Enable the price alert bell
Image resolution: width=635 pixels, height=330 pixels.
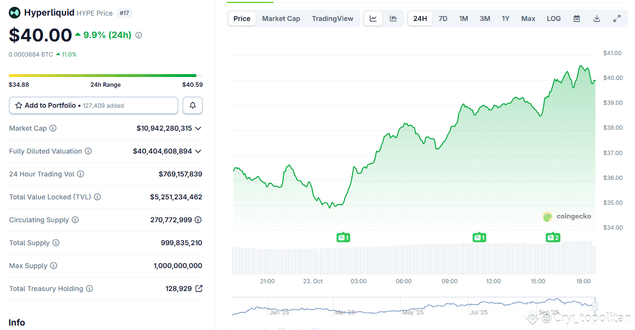point(193,105)
